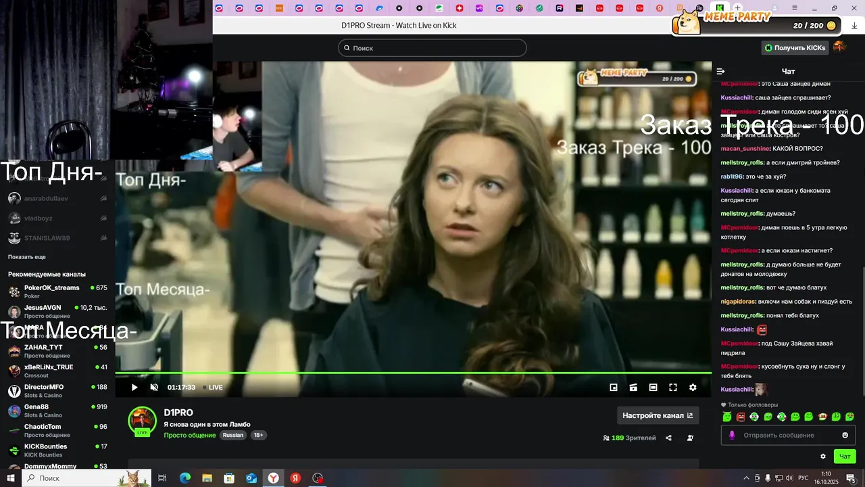Click the Отправить сообщение chat input
The width and height of the screenshot is (865, 487).
click(788, 435)
